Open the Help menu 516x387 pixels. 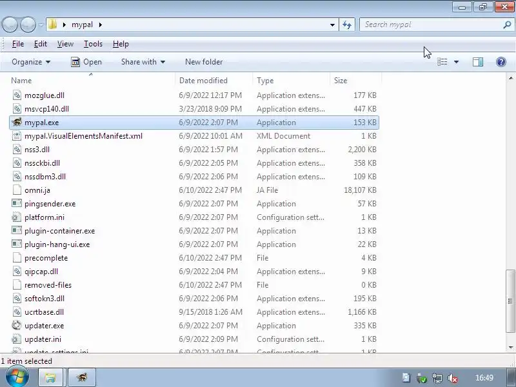(x=121, y=44)
